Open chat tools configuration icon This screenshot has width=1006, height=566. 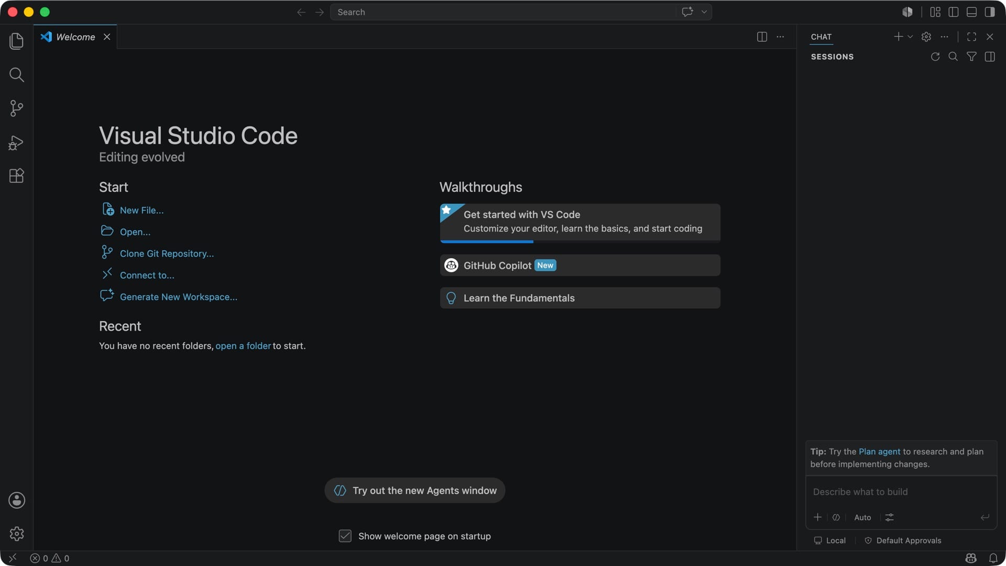pyautogui.click(x=889, y=517)
